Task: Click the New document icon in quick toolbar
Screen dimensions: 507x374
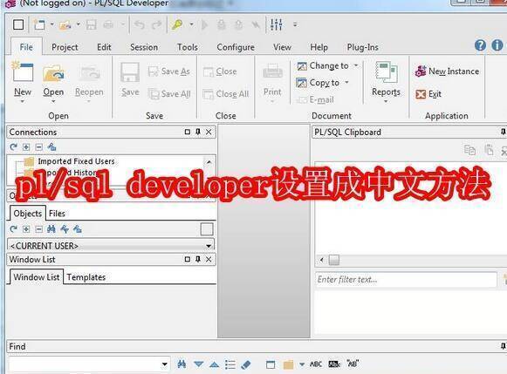Action: click(x=39, y=24)
